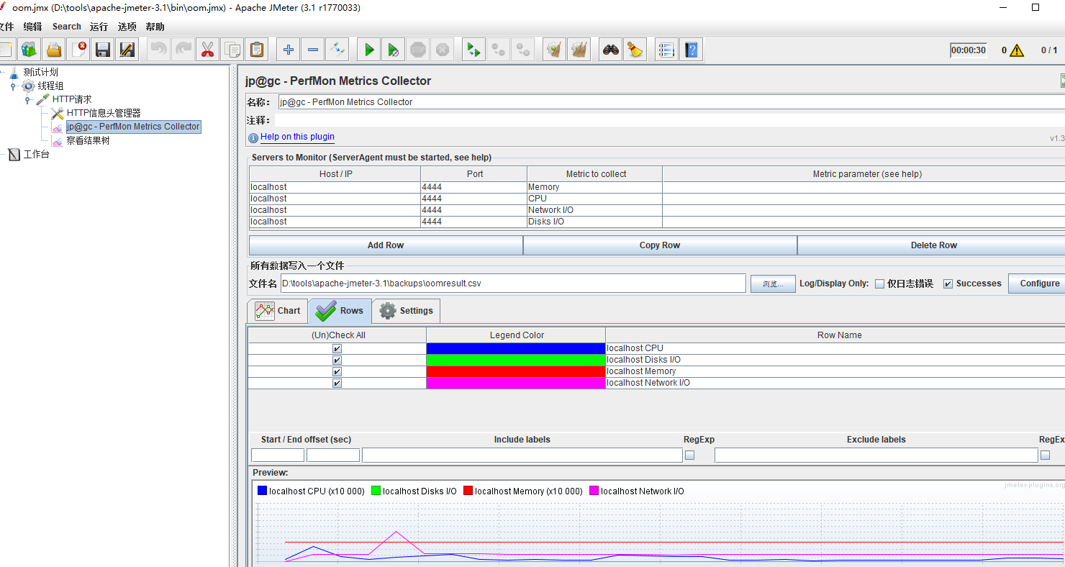Switch to the Settings tab

[406, 311]
